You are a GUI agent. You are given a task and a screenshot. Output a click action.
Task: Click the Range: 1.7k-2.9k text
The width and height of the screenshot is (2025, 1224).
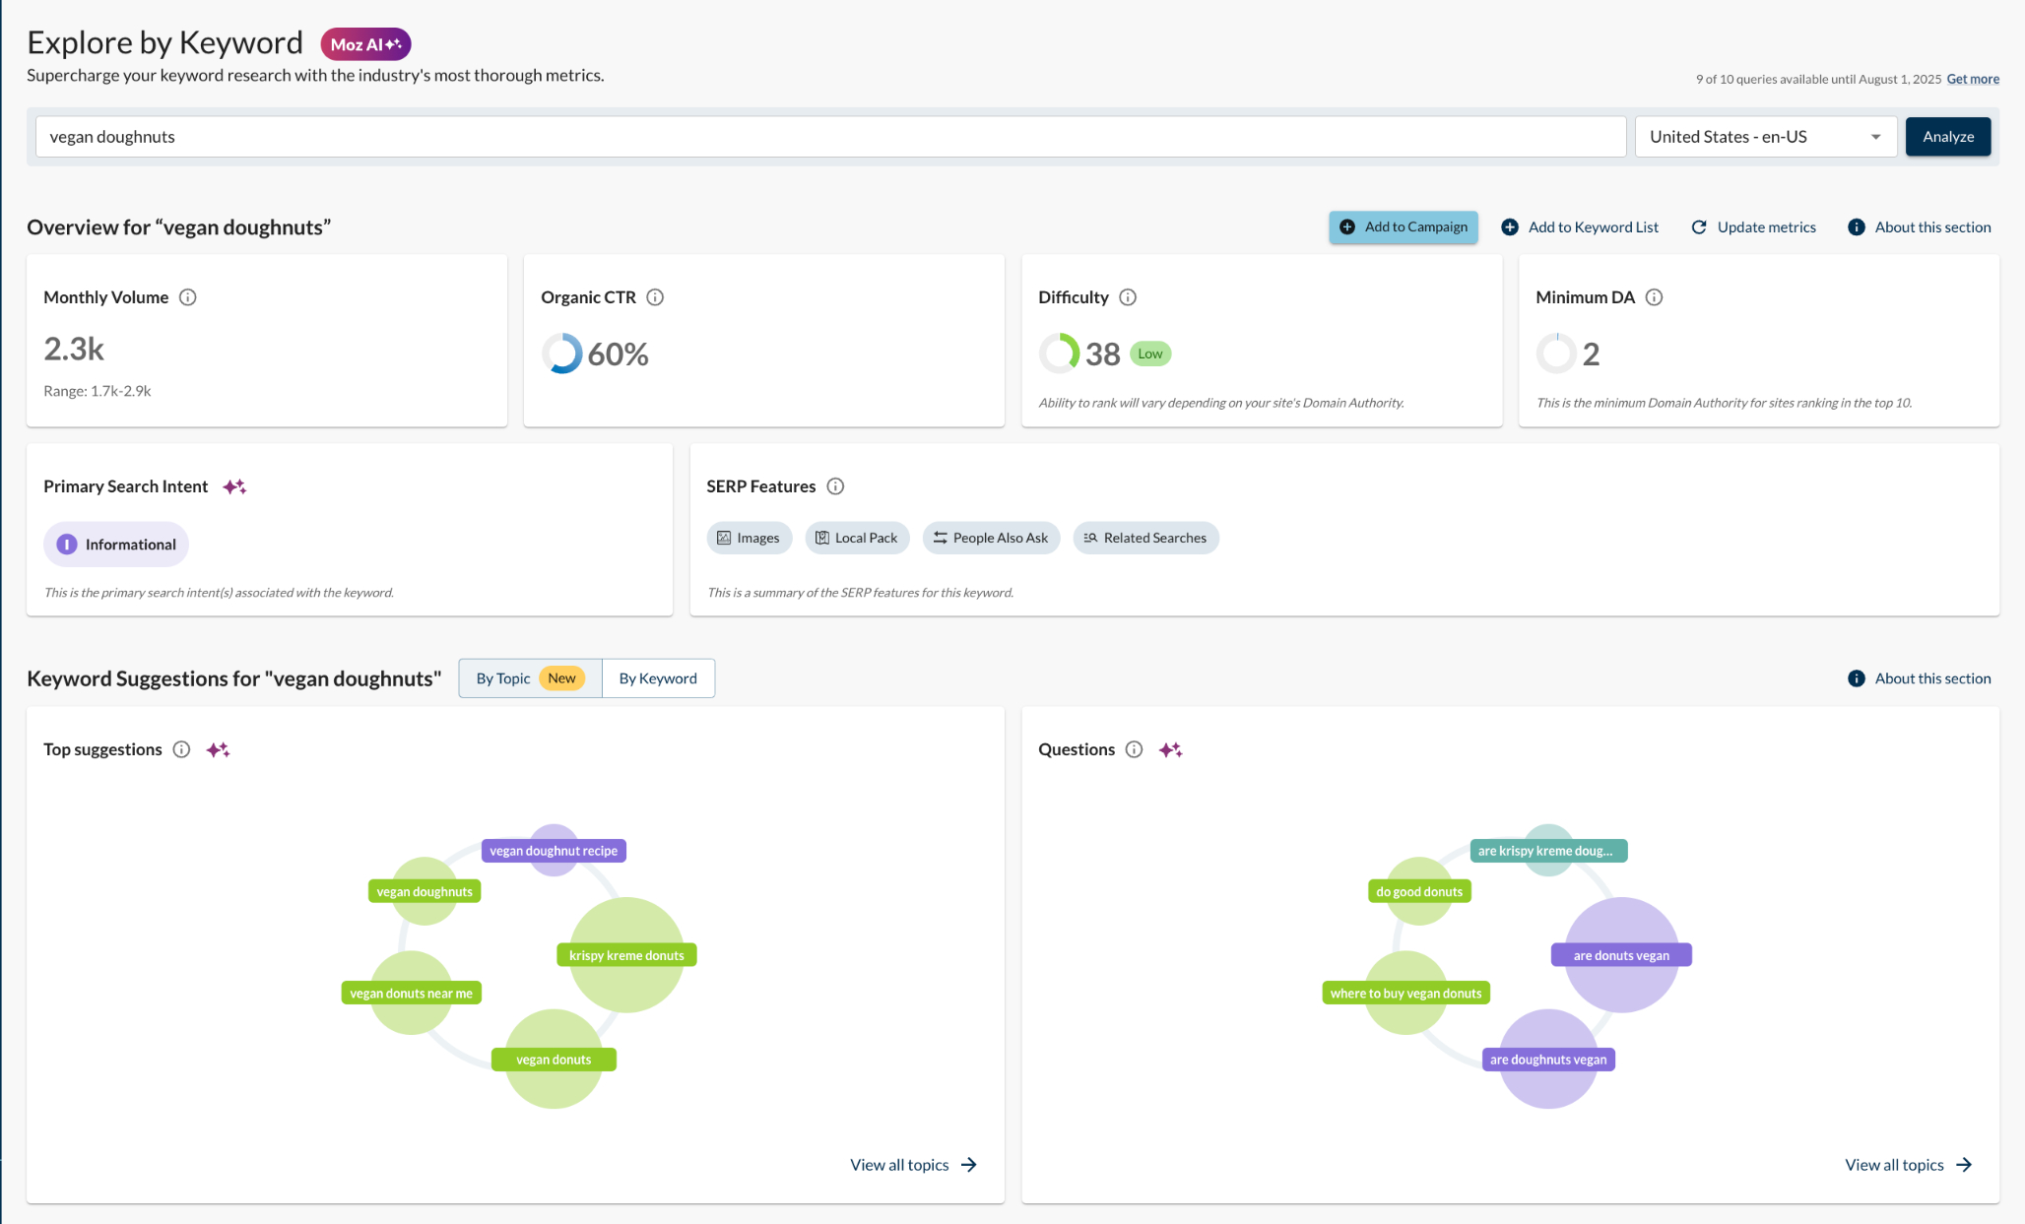click(98, 391)
